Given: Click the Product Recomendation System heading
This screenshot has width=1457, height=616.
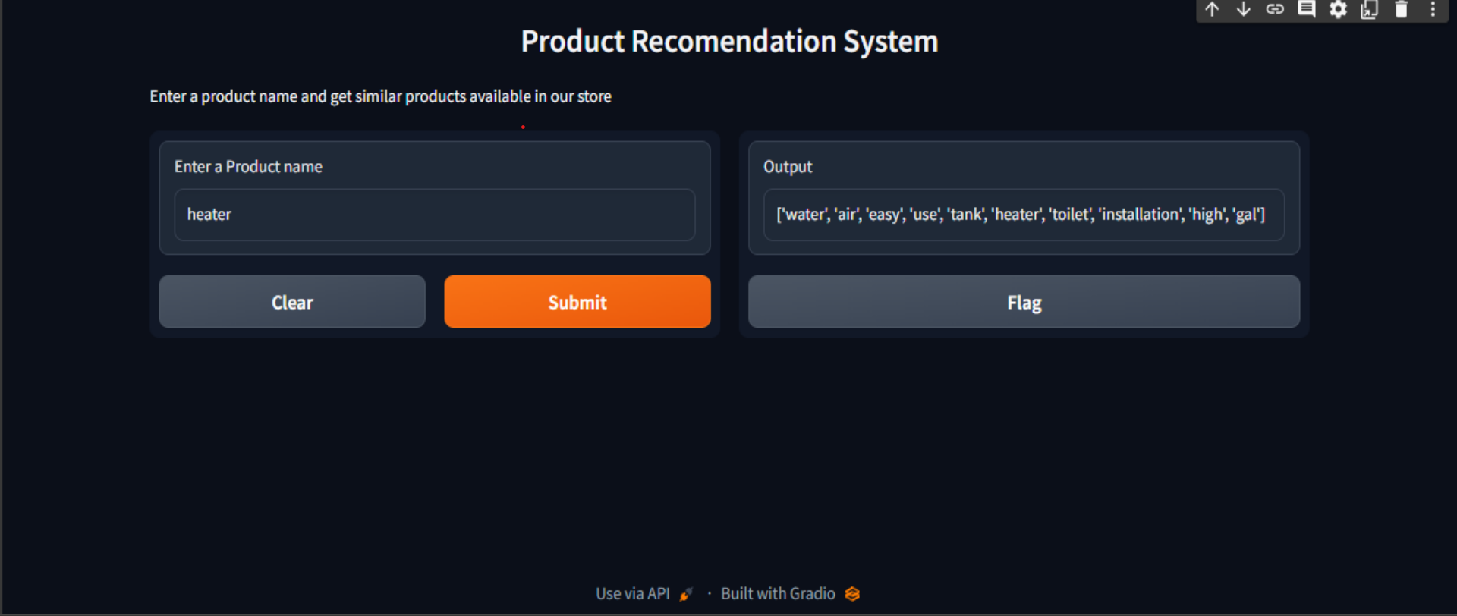Looking at the screenshot, I should coord(728,41).
